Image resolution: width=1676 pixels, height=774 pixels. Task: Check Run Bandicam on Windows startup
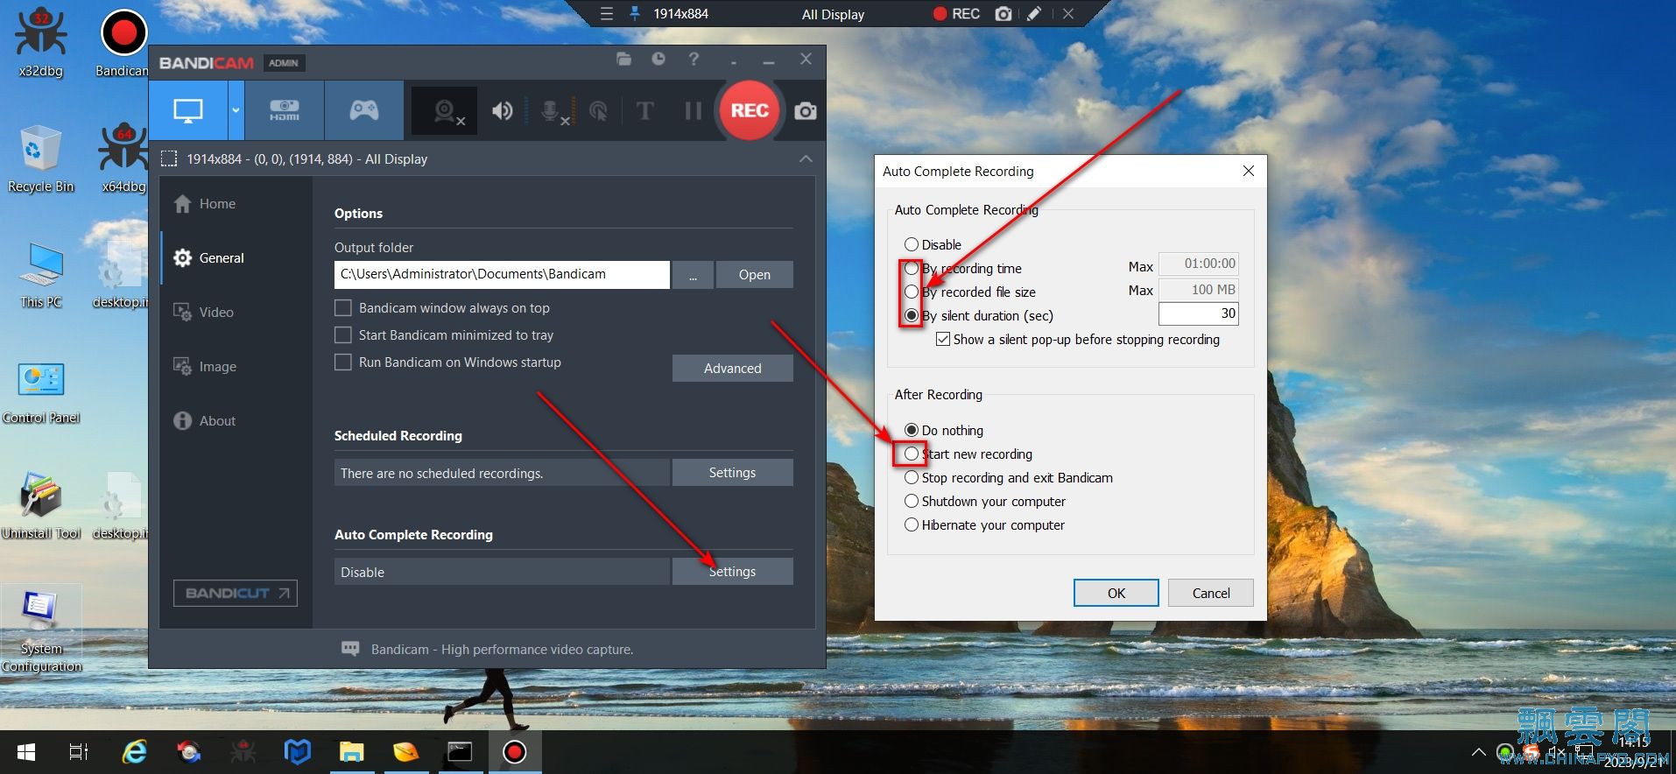[343, 362]
